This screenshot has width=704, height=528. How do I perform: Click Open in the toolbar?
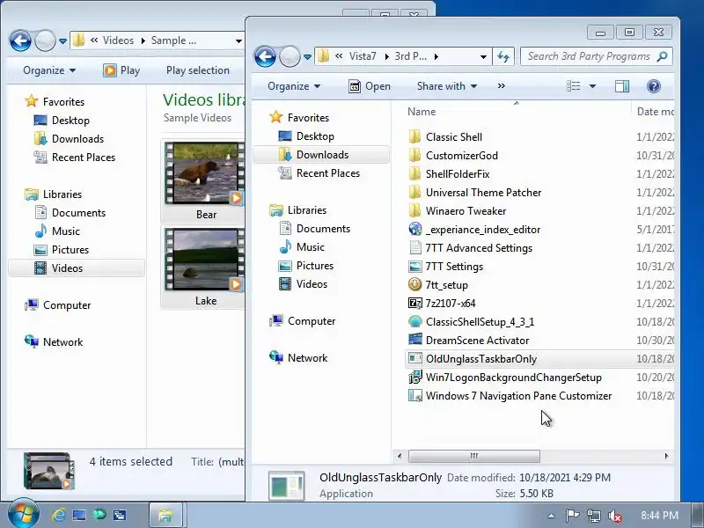pos(370,86)
